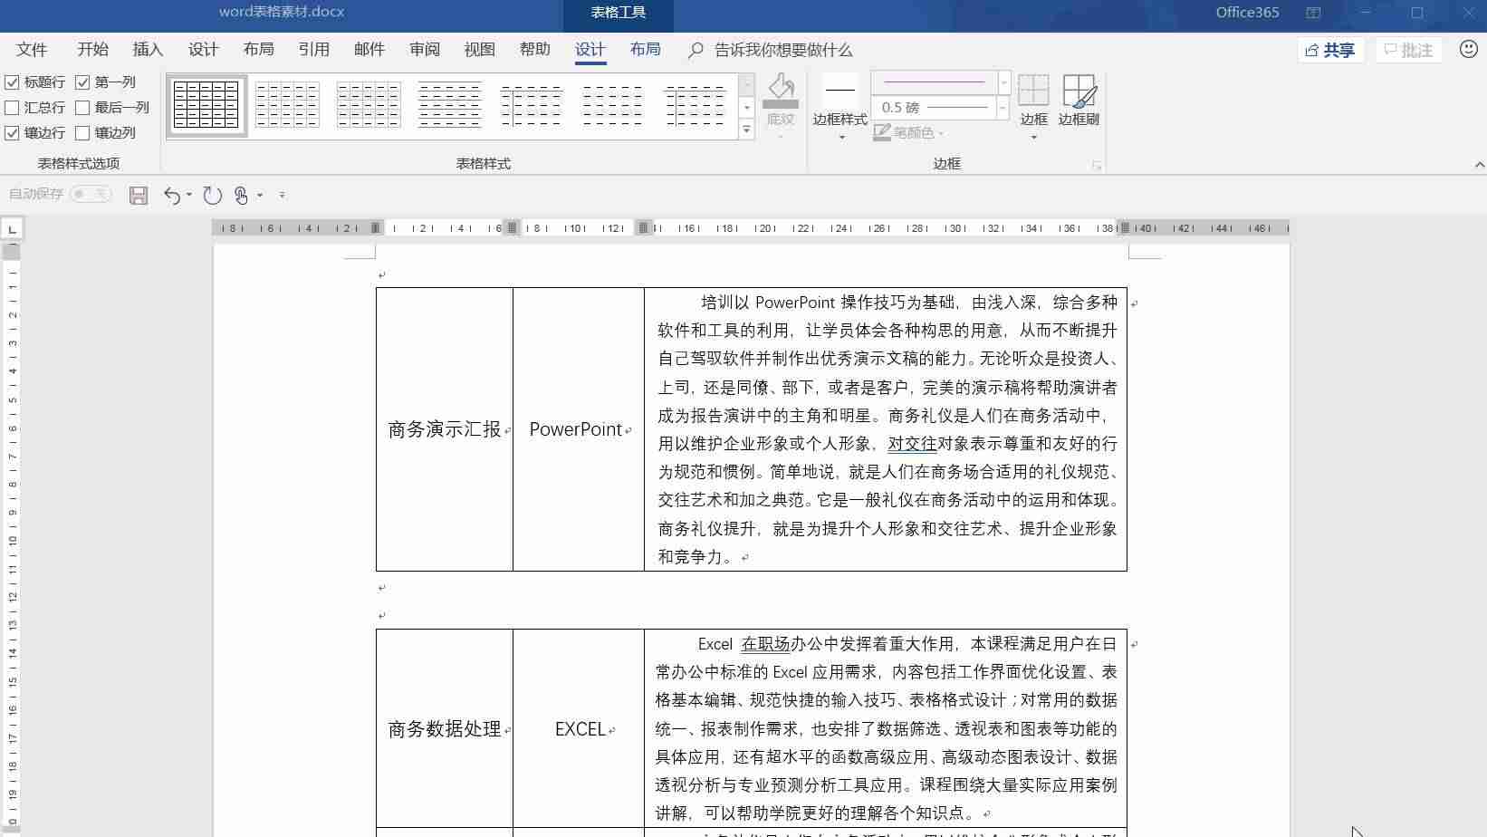Switch to the 开始 (Home) tab
This screenshot has height=837, width=1487.
[92, 50]
